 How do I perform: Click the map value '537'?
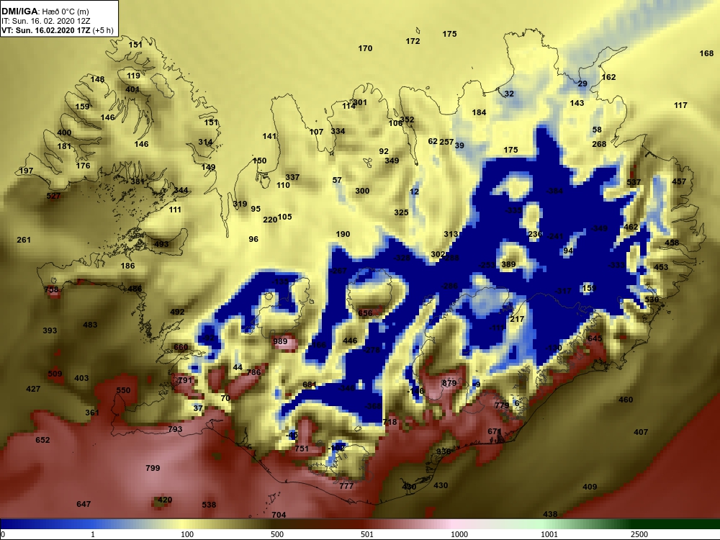pos(634,182)
